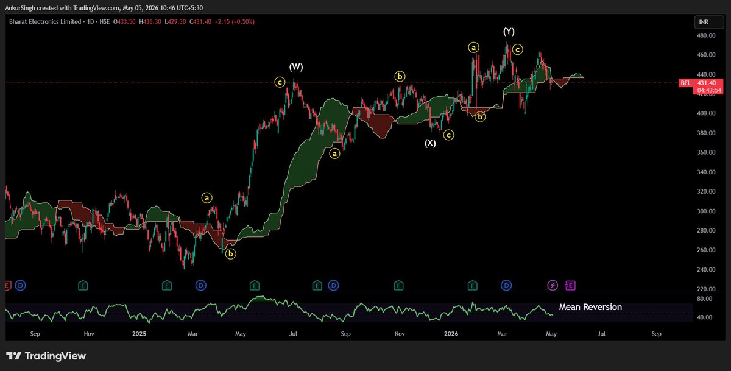The width and height of the screenshot is (731, 371).
Task: Click the 460.00 price axis label
Action: 706,55
